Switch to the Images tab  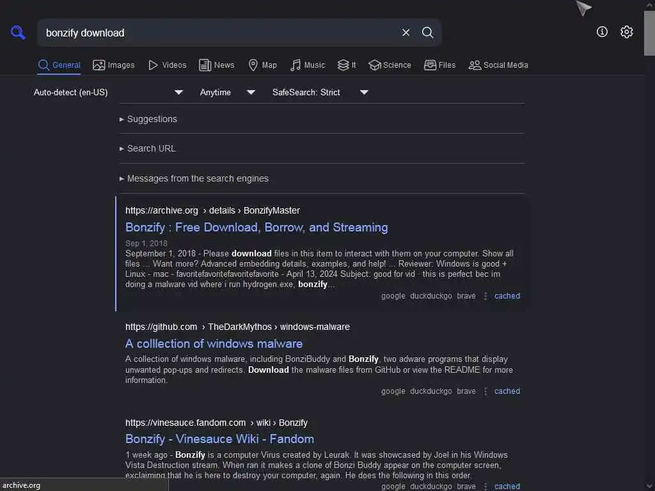pyautogui.click(x=114, y=65)
